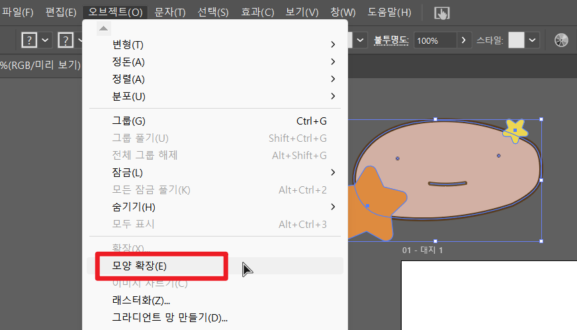577x330 pixels.
Task: Open the 문자(T) menu
Action: (169, 12)
